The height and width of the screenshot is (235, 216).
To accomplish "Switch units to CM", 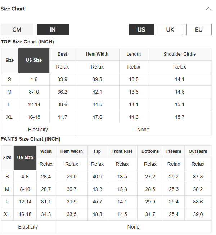I will coord(17,29).
